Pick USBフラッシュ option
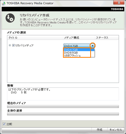This screenshot has height=134, width=126. (79, 55)
